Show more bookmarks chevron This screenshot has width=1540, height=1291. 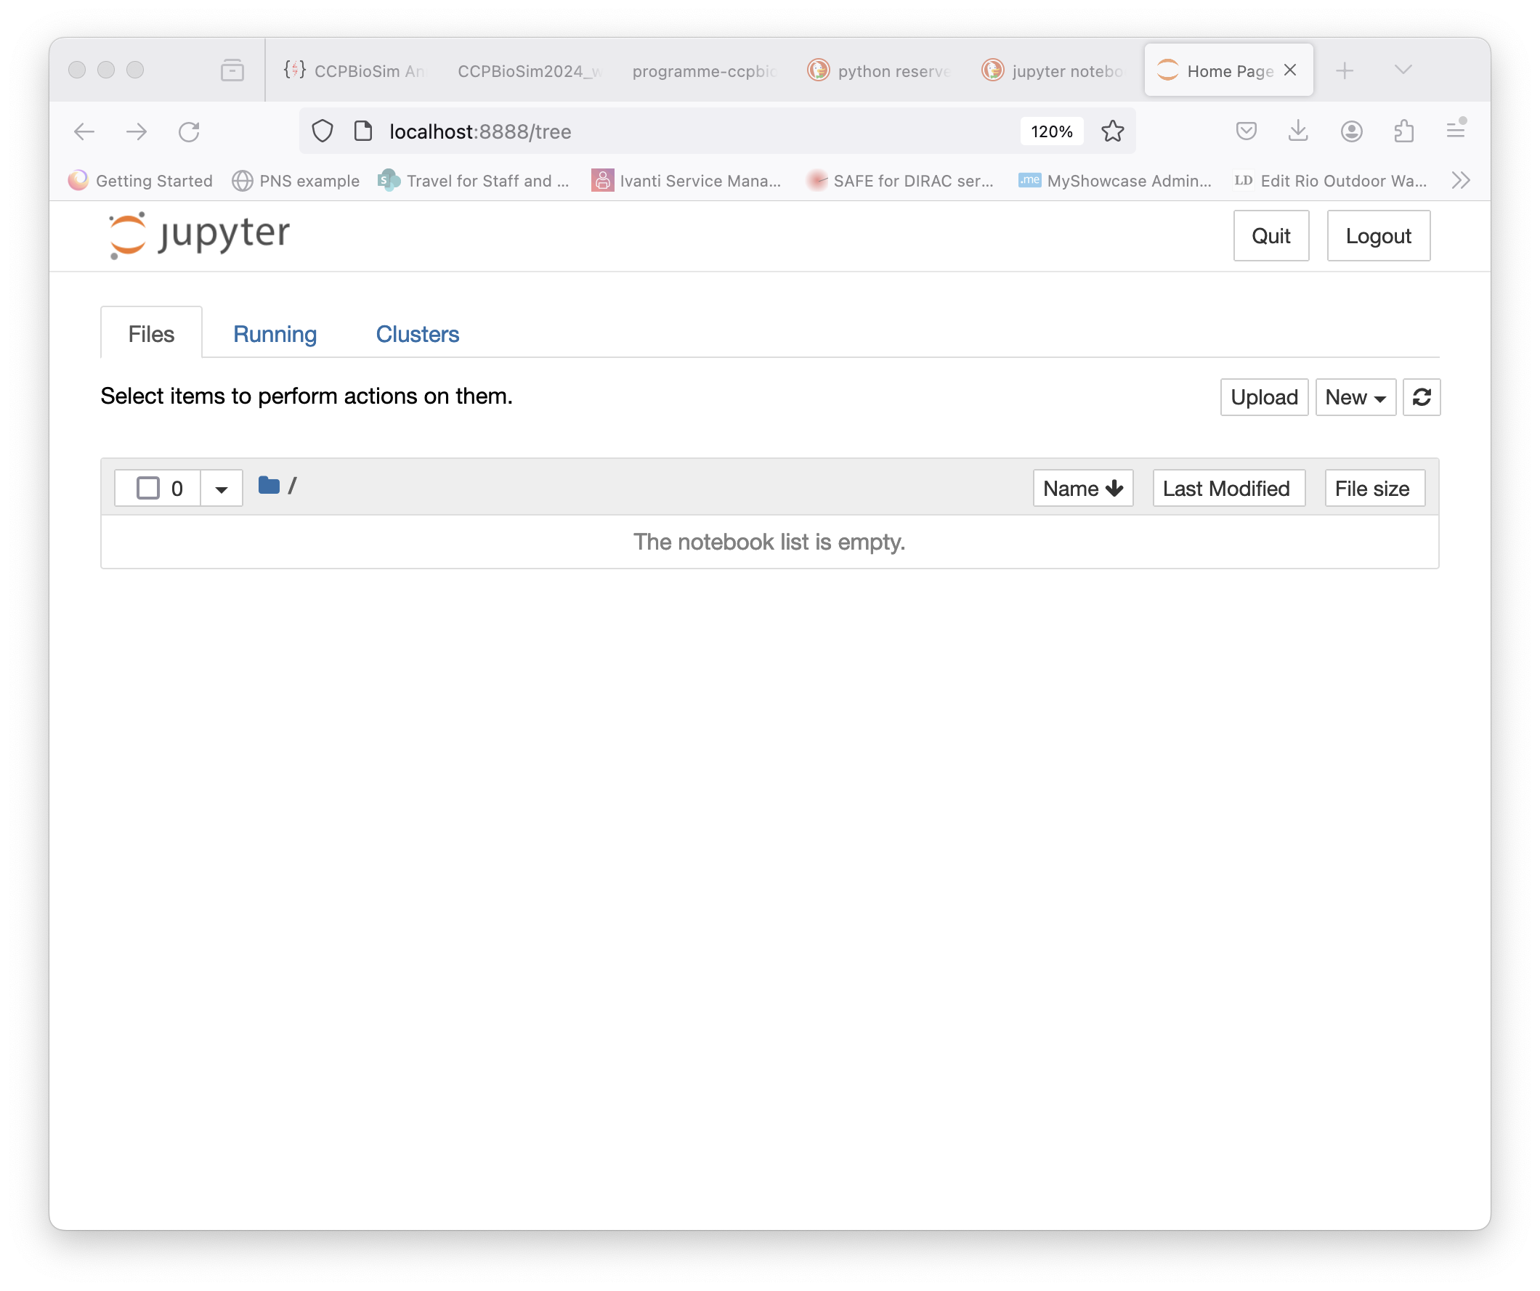[x=1461, y=180]
